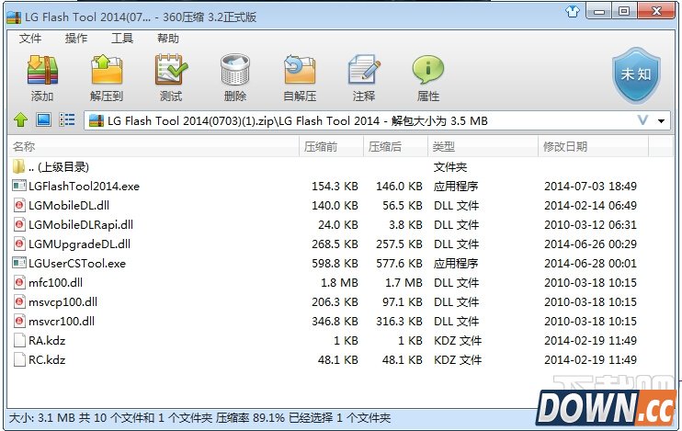Image resolution: width=682 pixels, height=431 pixels.
Task: Select msvcp100.dll file name
Action: tap(63, 301)
